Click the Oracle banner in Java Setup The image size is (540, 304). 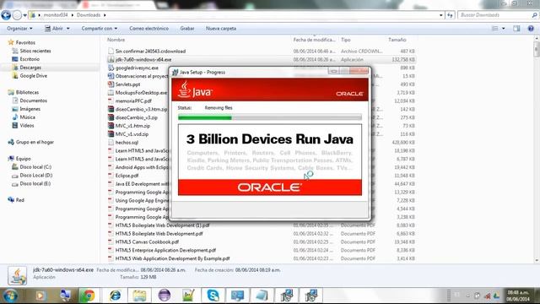tap(270, 187)
